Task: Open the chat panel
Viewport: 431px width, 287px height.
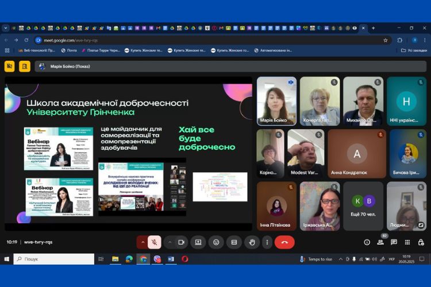Action: pyautogui.click(x=394, y=242)
